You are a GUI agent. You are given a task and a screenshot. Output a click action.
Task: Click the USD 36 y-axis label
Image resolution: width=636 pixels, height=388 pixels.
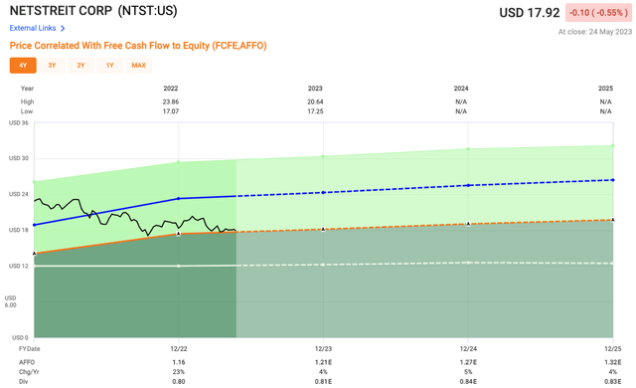click(19, 122)
